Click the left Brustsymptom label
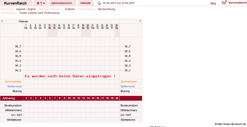This screenshot has height=127, width=247. coord(13,105)
